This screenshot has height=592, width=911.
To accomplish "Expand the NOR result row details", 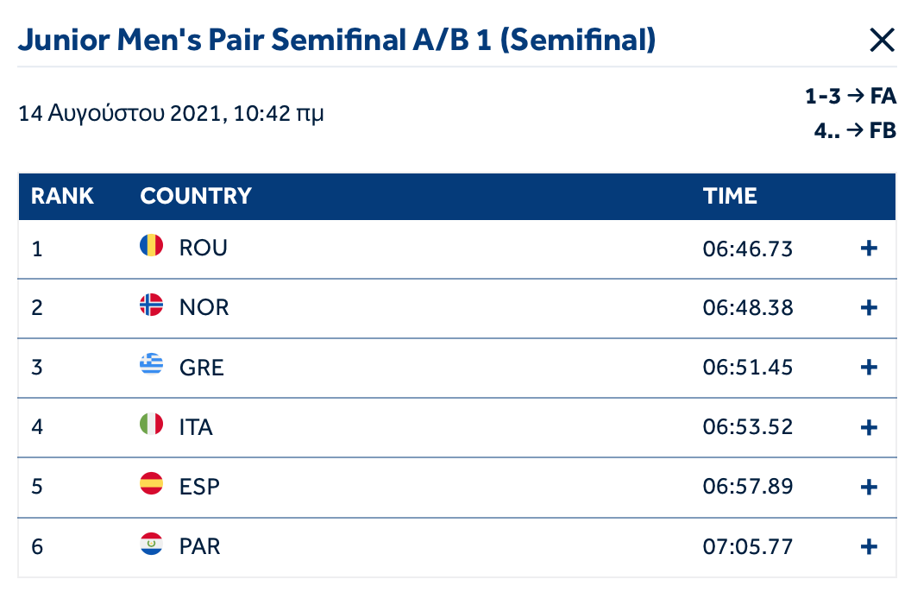I will [869, 308].
